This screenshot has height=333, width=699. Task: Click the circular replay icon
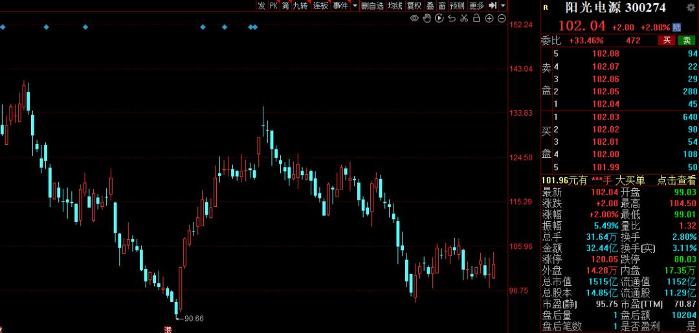click(x=439, y=18)
